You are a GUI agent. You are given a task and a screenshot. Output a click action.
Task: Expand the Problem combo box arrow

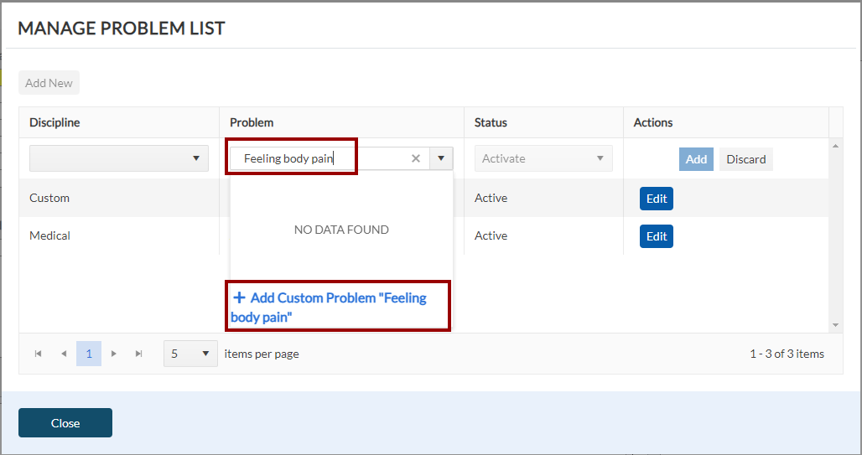click(x=441, y=158)
